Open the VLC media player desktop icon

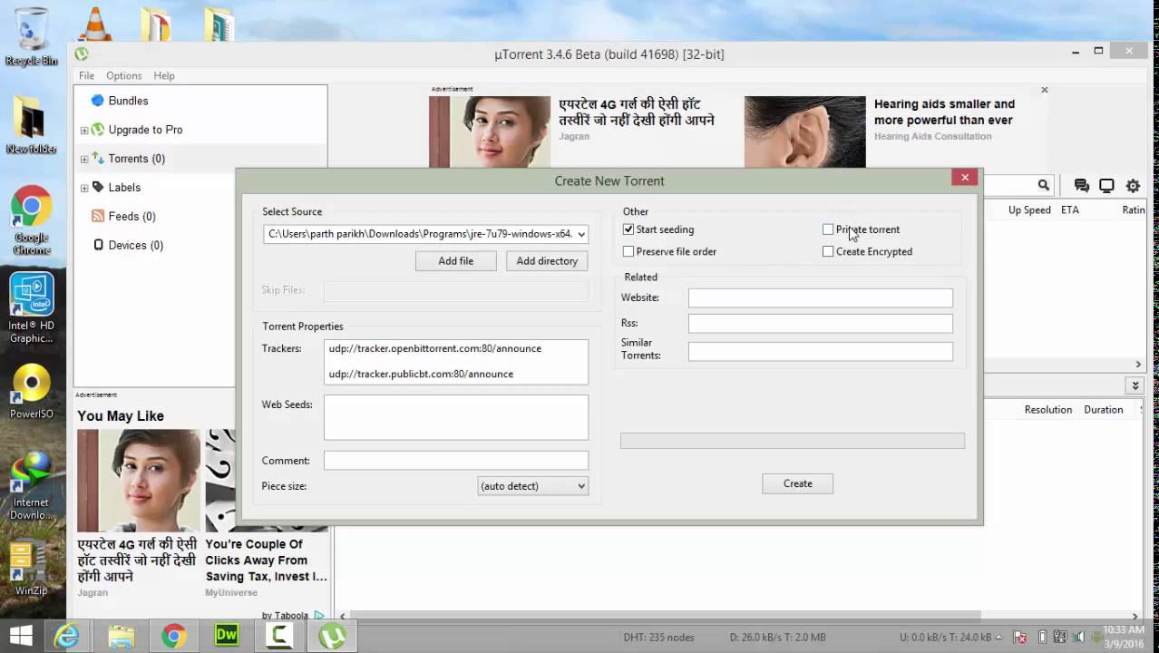tap(94, 23)
